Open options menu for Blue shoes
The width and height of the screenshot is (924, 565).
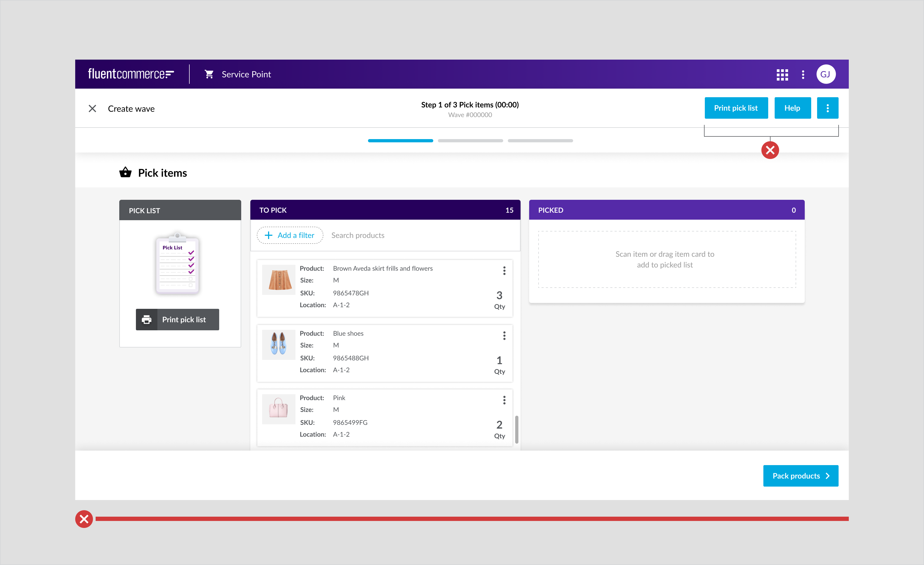click(x=504, y=336)
